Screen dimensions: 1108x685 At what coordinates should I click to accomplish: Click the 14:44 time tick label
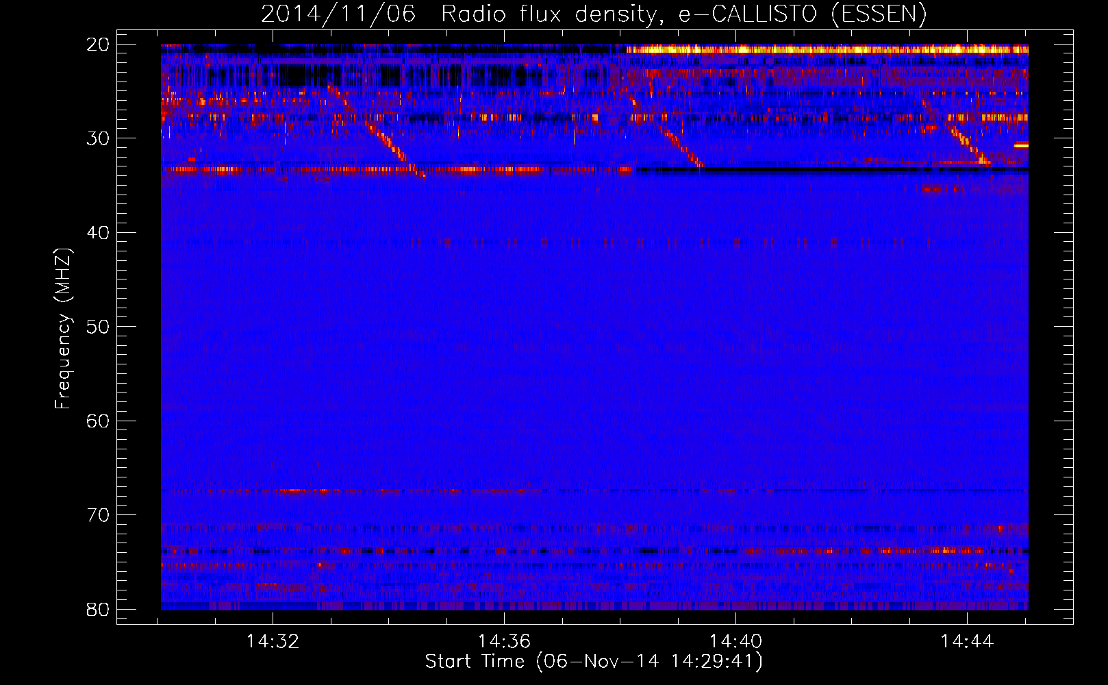(x=967, y=642)
